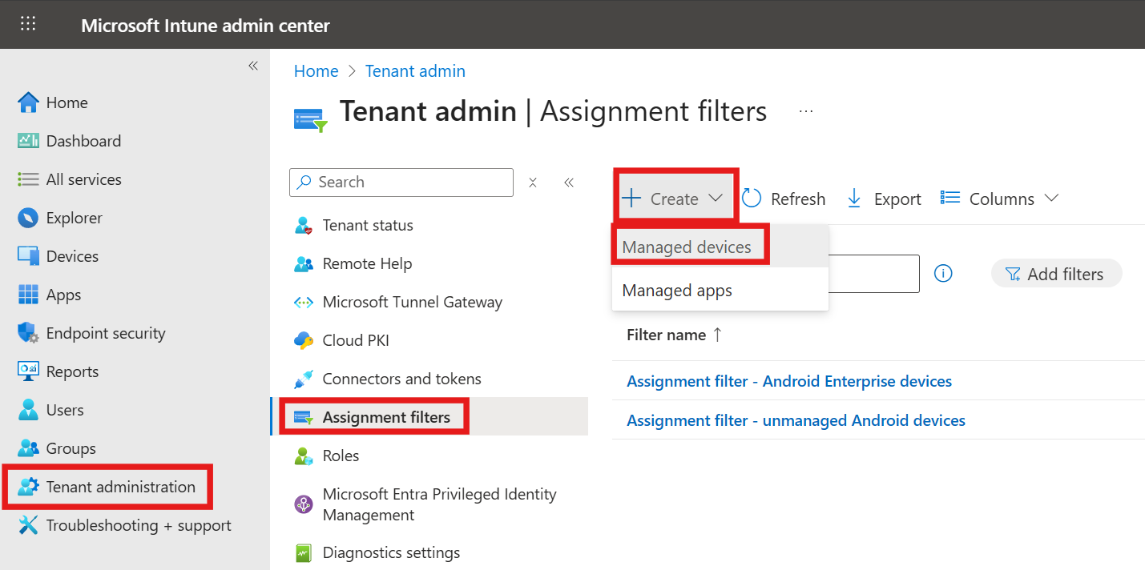Screen dimensions: 1145x570
Task: Clear the sub-menu search with X
Action: 532,183
